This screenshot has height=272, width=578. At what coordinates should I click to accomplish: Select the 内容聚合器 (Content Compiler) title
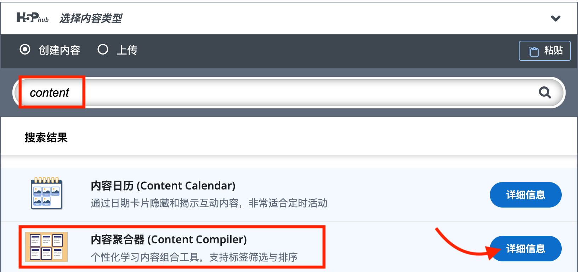(x=169, y=240)
